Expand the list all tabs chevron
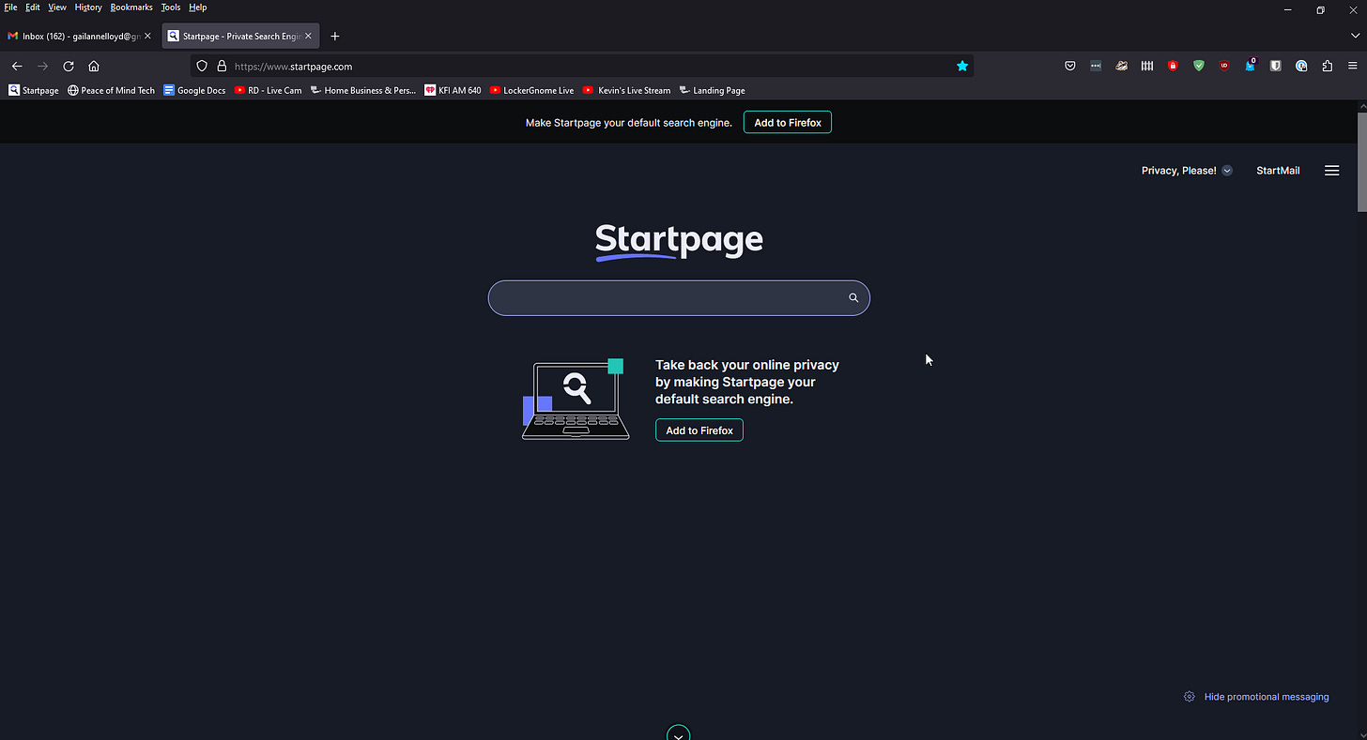 [1354, 36]
